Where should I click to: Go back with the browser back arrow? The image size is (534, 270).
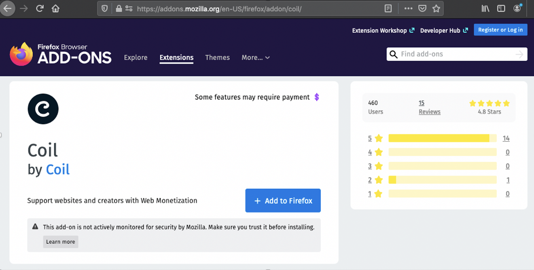(x=7, y=8)
